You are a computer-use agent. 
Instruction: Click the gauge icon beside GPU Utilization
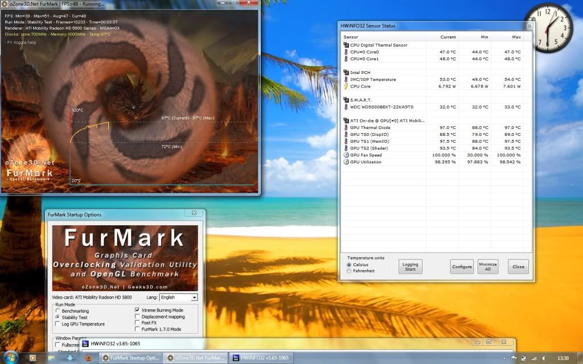click(x=346, y=162)
